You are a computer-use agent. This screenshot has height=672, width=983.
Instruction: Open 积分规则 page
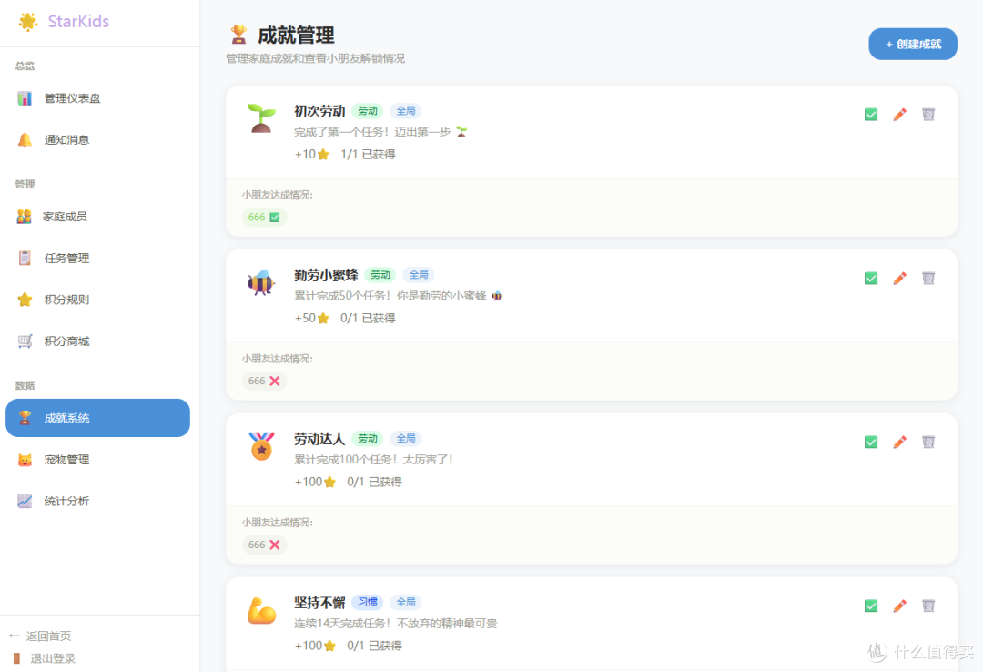point(97,300)
